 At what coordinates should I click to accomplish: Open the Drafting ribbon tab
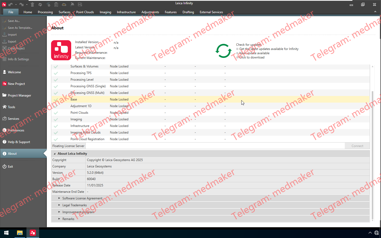tap(188, 12)
